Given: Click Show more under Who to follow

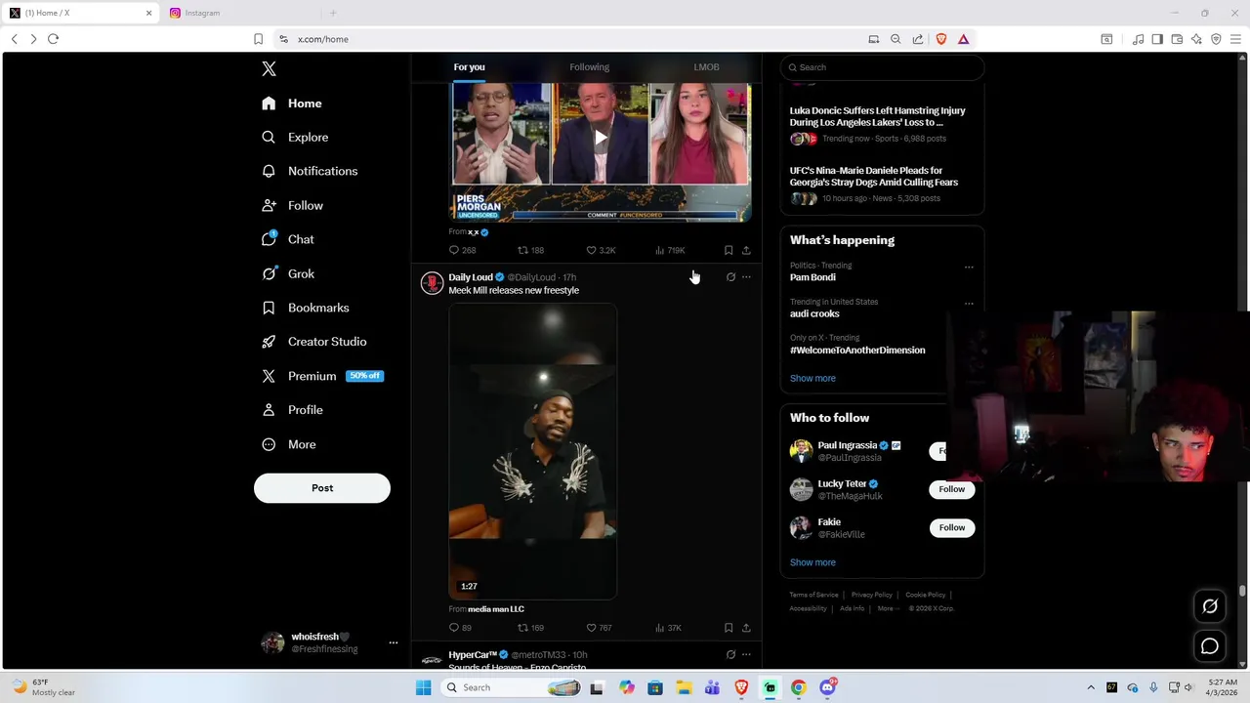Looking at the screenshot, I should [812, 562].
